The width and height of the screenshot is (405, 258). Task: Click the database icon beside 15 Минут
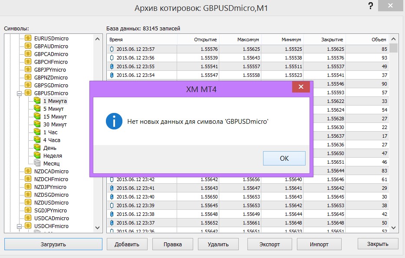point(37,116)
